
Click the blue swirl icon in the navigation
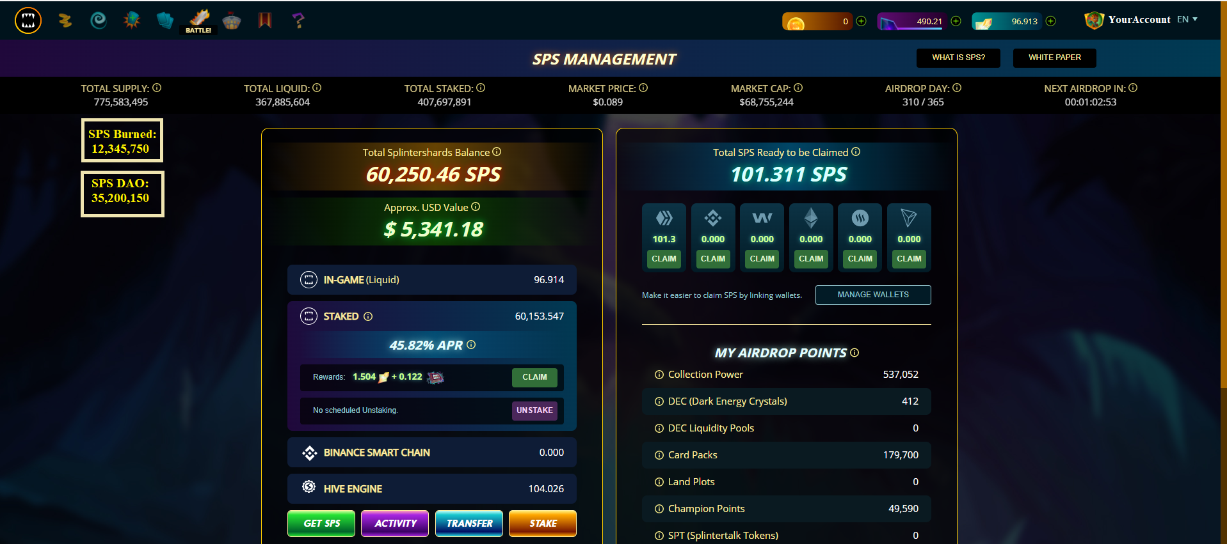(99, 20)
